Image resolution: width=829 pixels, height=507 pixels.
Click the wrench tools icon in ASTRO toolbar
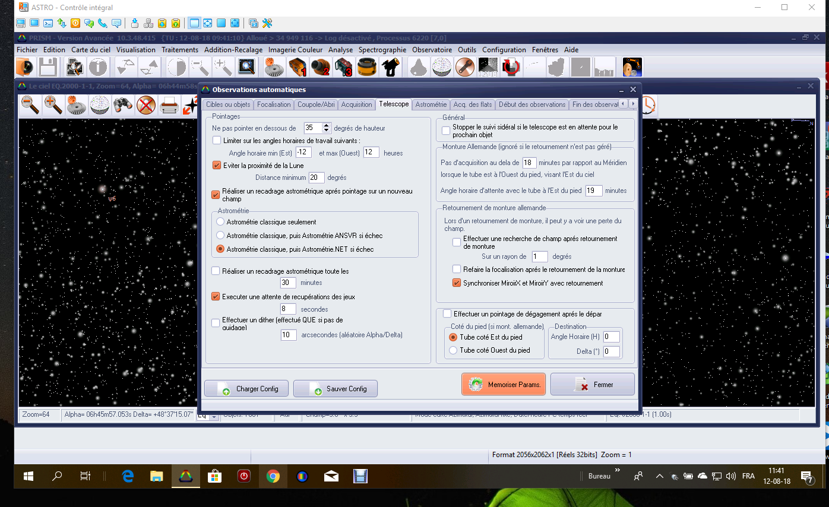[x=267, y=23]
